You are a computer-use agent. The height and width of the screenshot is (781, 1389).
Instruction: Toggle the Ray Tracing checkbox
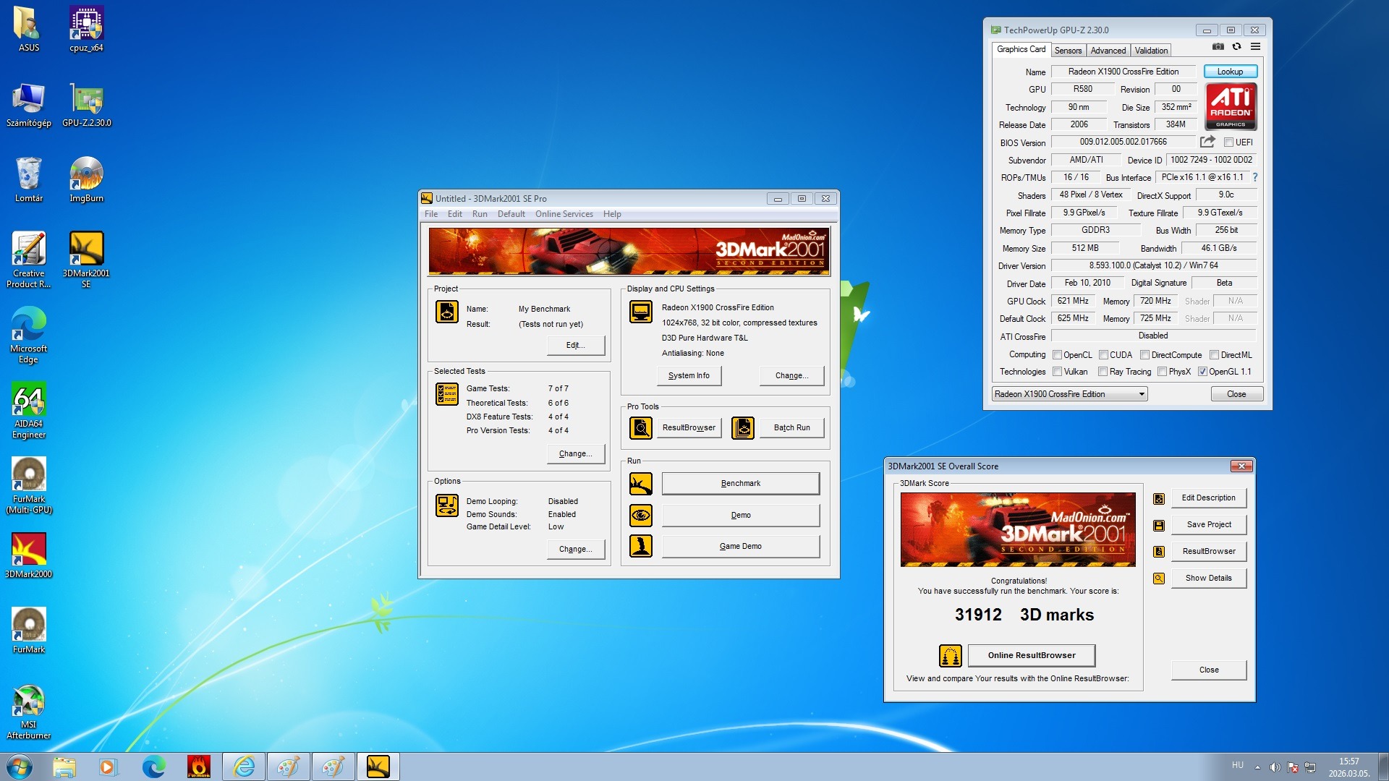1103,372
